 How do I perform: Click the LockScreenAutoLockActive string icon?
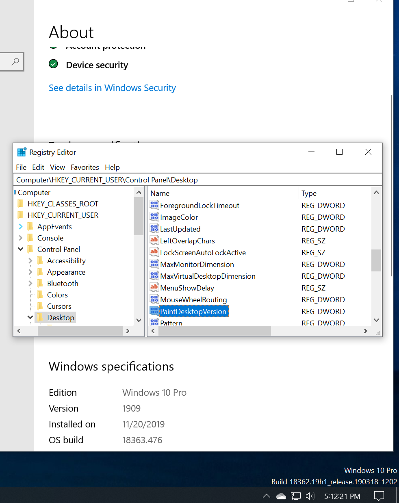[154, 252]
